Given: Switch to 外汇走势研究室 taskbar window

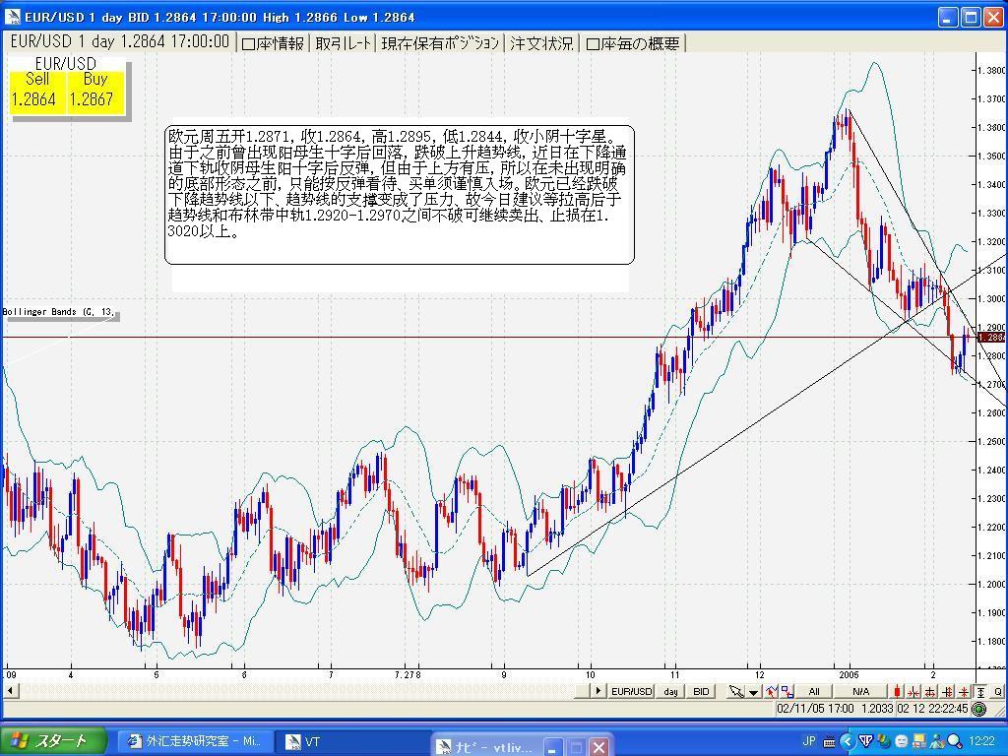Looking at the screenshot, I should click(195, 742).
